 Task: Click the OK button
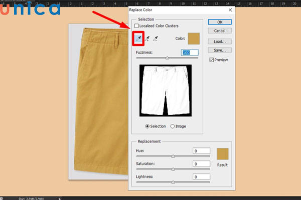click(219, 22)
